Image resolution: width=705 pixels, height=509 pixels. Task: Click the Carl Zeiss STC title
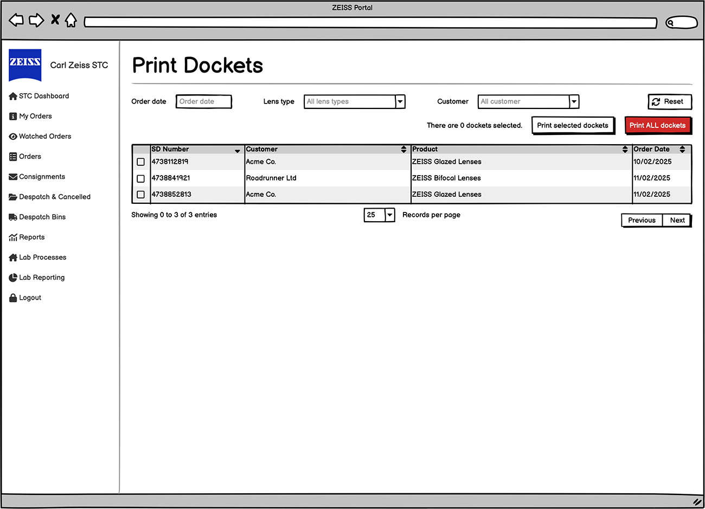click(79, 65)
